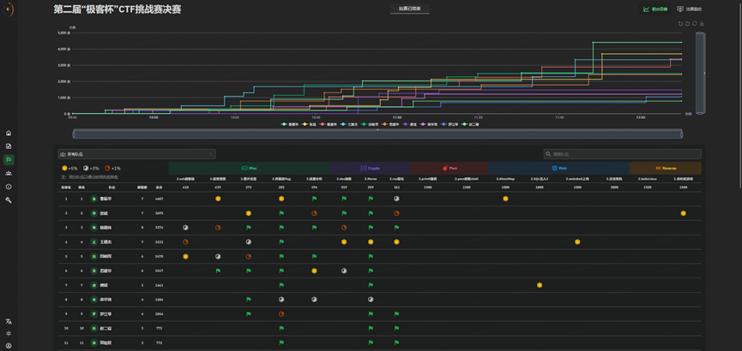The width and height of the screenshot is (742, 351).
Task: Click the green flag scoreboard sidebar icon
Action: pos(9,160)
